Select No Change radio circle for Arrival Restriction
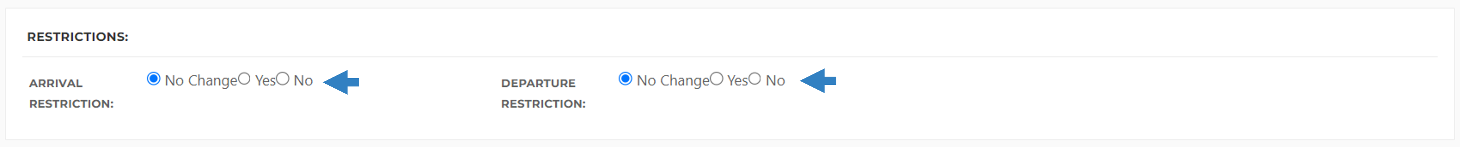 pos(153,79)
